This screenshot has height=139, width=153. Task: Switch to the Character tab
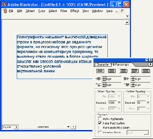click(102, 65)
